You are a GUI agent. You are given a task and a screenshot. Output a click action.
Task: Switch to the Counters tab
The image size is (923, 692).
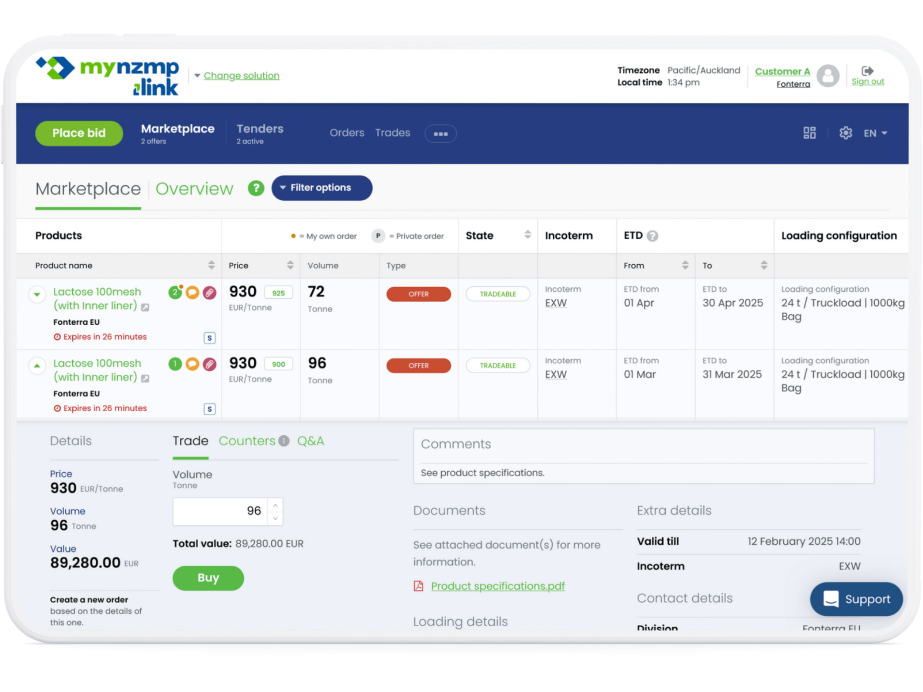[x=247, y=441]
